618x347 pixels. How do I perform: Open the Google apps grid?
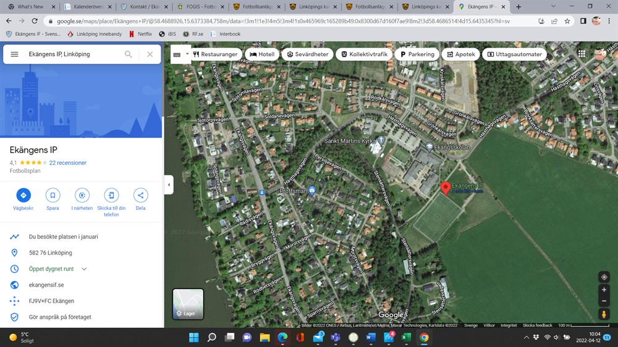point(582,54)
